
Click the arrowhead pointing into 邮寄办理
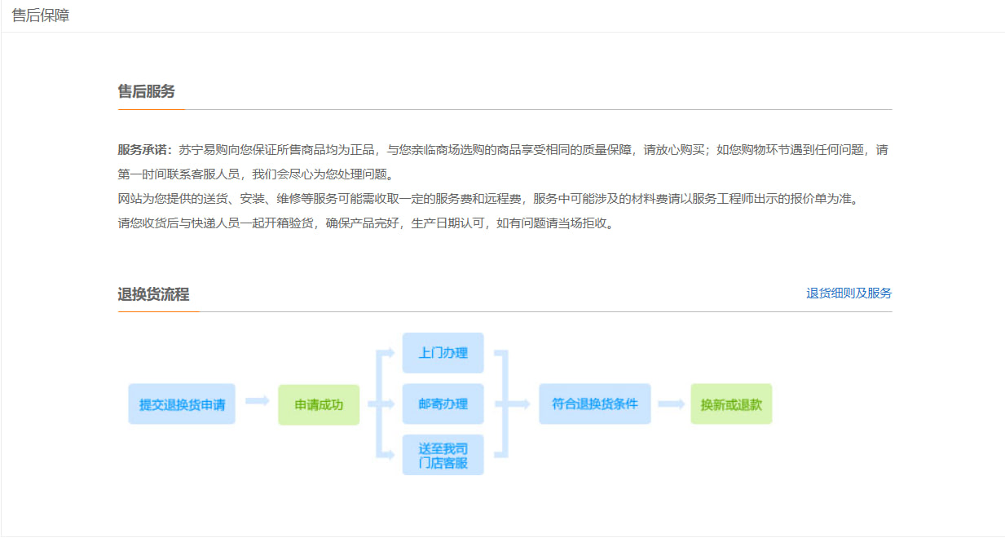[x=390, y=404]
